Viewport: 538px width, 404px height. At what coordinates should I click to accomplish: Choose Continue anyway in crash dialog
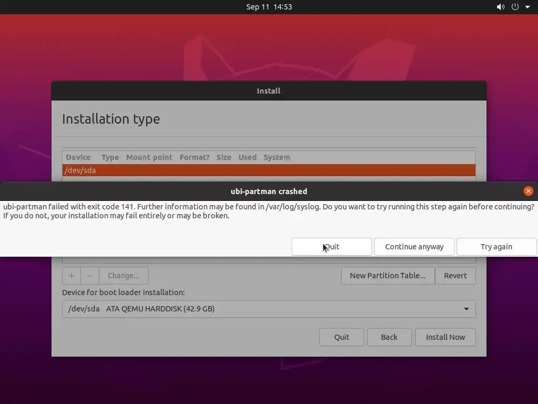coord(414,247)
